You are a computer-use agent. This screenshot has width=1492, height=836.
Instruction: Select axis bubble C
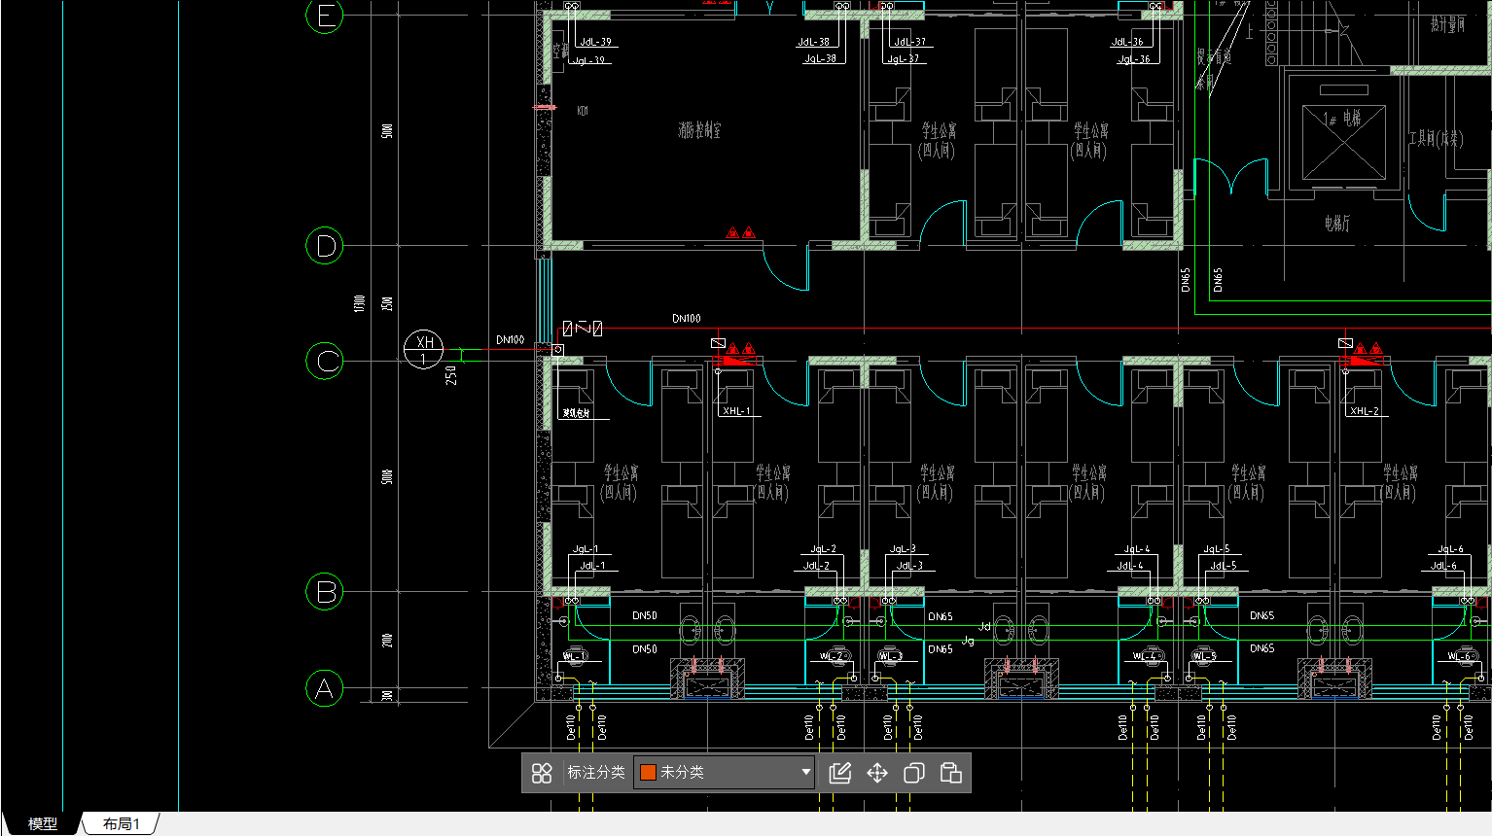pos(325,361)
